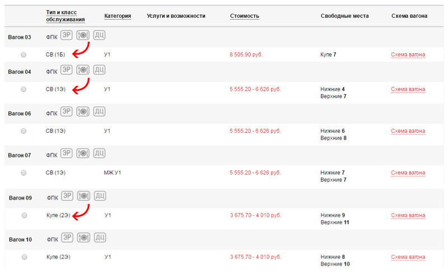The width and height of the screenshot is (448, 274).
Task: Click the meal service icon for Вагон 06
Action: point(83,112)
